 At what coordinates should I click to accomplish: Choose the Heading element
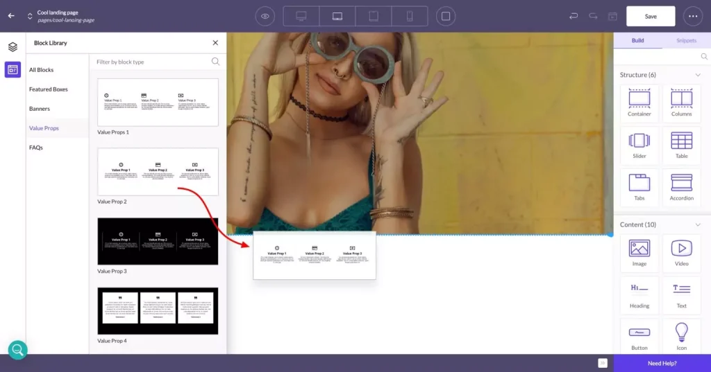(639, 295)
